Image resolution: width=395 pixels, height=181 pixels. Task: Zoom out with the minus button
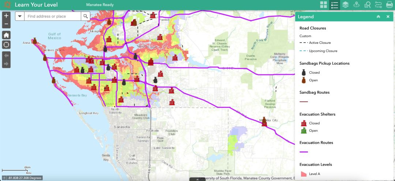tap(6, 24)
